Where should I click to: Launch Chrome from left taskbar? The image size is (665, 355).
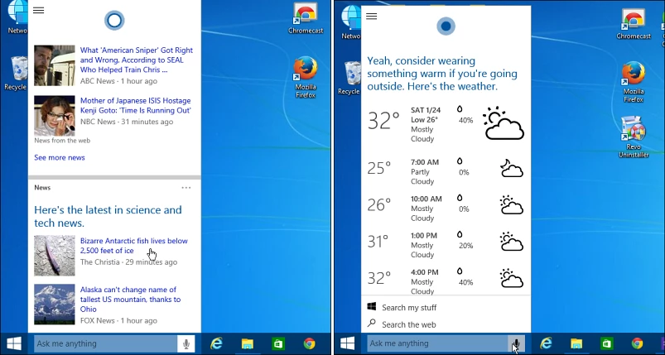tap(309, 343)
